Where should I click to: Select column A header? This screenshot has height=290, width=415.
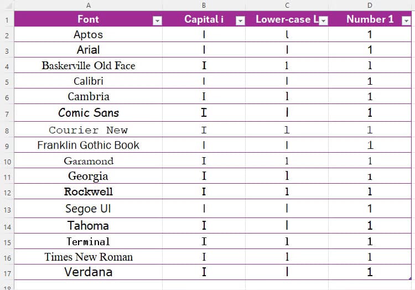click(x=88, y=5)
